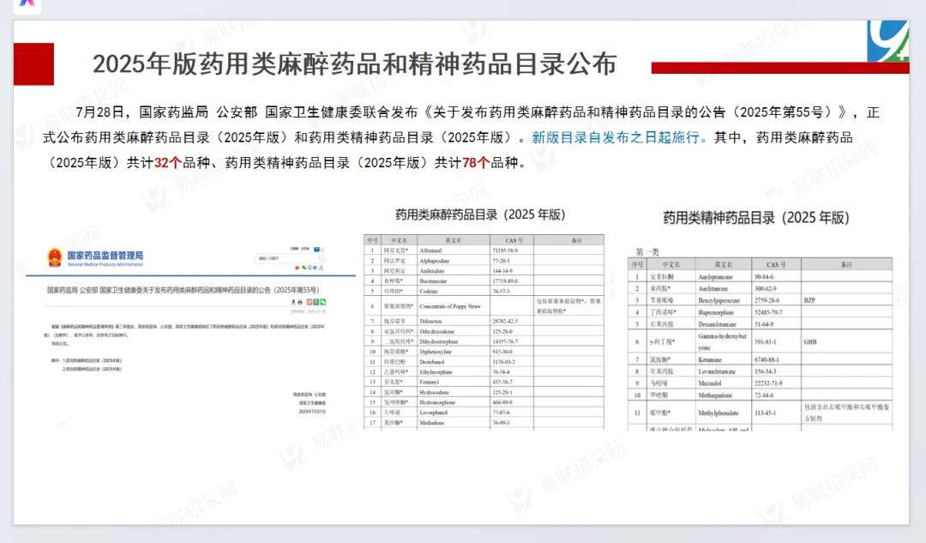
Task: Click the app logo at the window's top-left
Action: click(27, 5)
